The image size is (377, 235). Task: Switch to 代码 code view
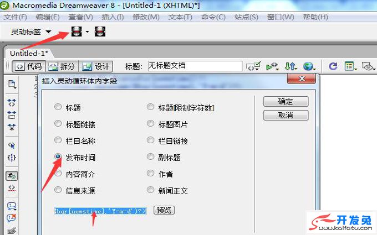point(28,66)
